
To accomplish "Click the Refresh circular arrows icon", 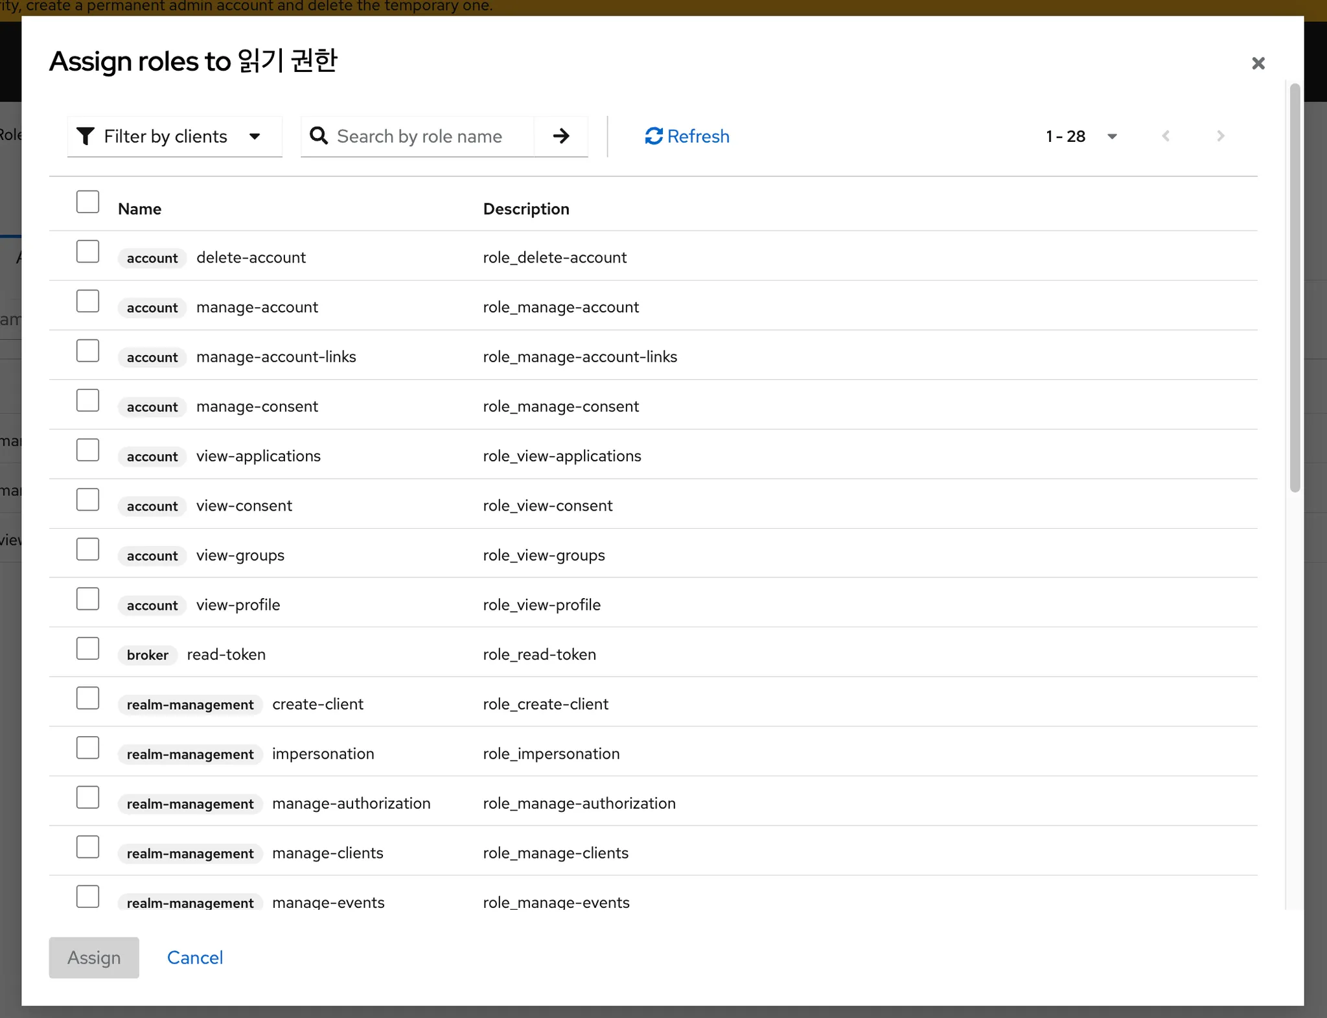I will [x=654, y=136].
